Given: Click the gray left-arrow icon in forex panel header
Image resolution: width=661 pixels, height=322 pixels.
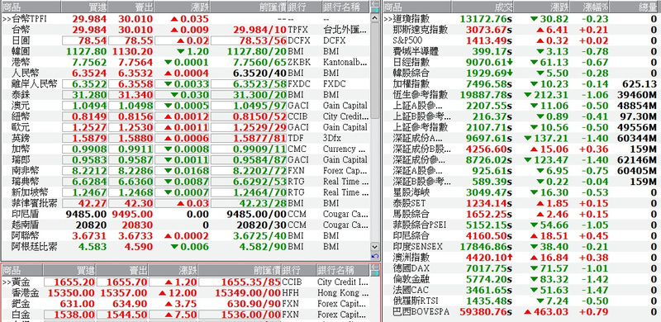Looking at the screenshot, I should click(x=375, y=3).
